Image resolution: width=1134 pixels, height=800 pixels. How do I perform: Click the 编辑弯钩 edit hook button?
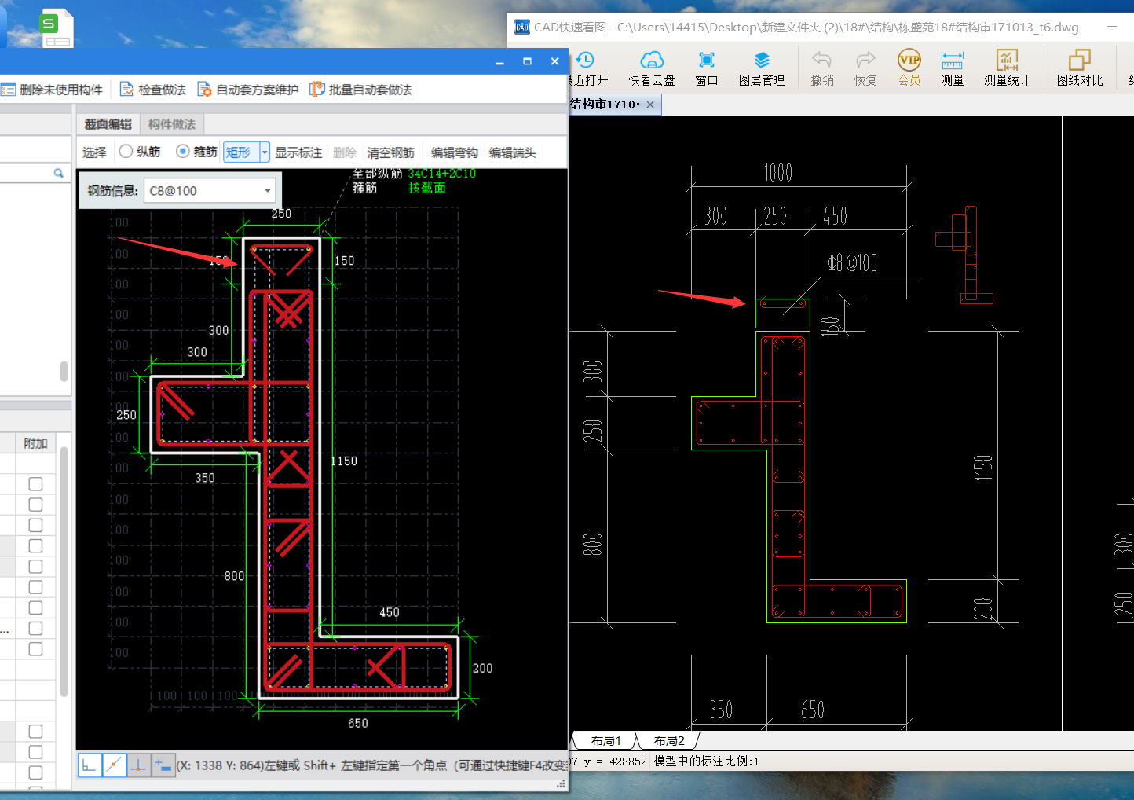click(x=455, y=152)
